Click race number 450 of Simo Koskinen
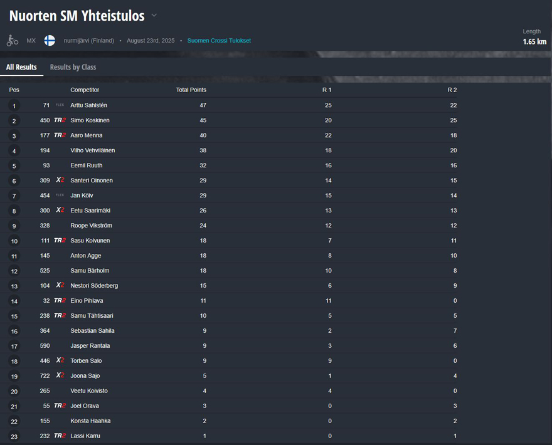The width and height of the screenshot is (552, 445). point(45,120)
